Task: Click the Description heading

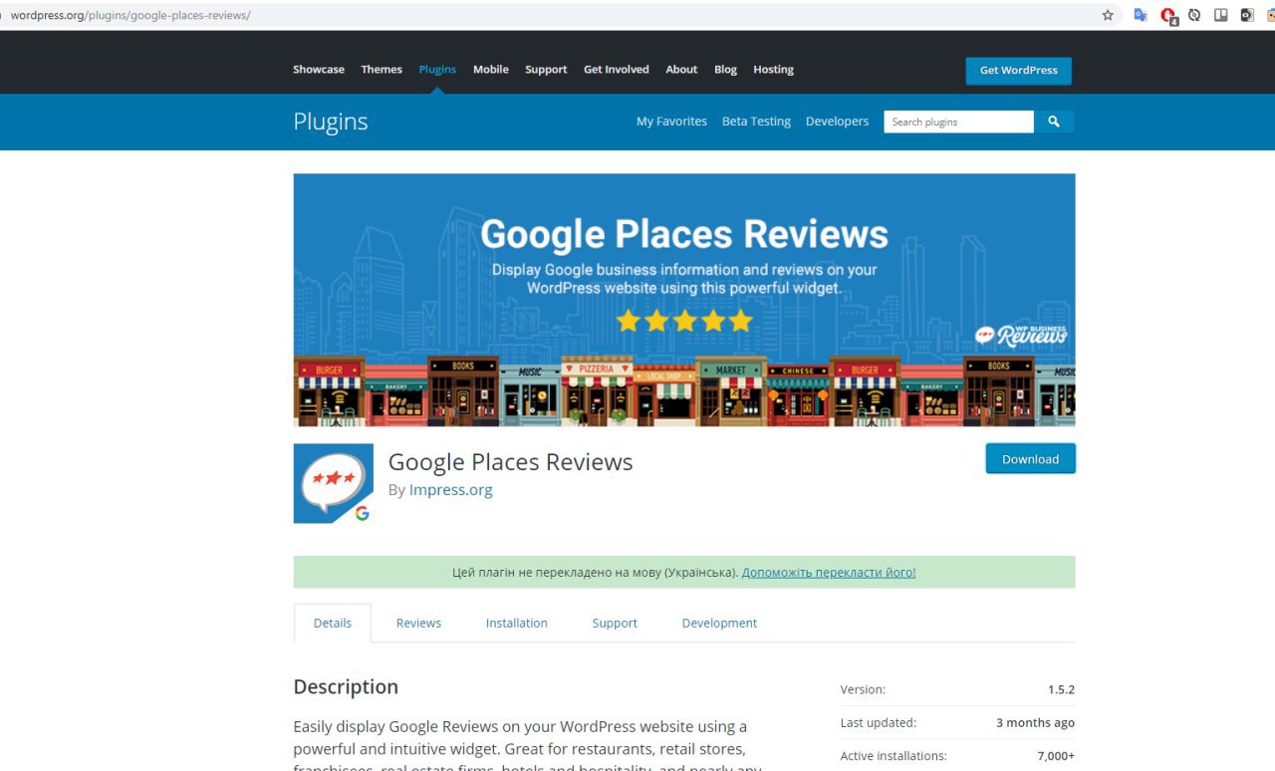Action: [x=346, y=687]
